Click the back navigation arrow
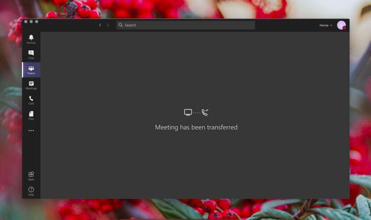 tap(100, 25)
